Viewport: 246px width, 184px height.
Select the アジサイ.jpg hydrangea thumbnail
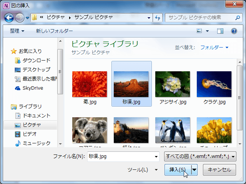[x=173, y=84]
